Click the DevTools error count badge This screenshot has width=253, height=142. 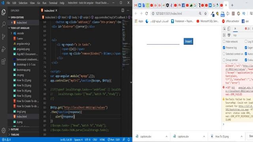tap(247, 29)
